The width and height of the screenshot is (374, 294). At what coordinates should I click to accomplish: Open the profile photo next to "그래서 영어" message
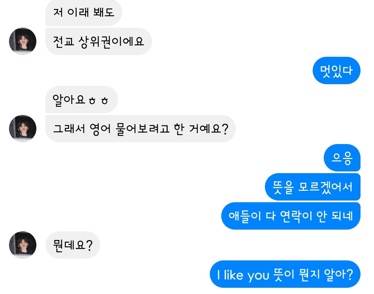tap(23, 128)
